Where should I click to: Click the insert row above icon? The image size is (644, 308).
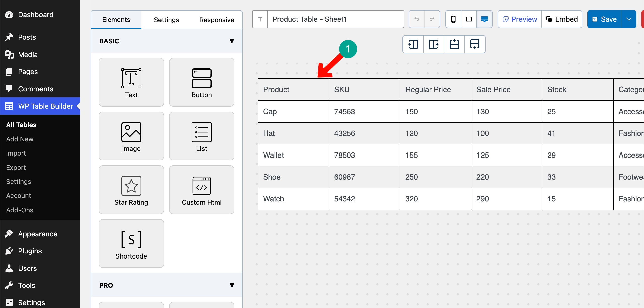[454, 44]
